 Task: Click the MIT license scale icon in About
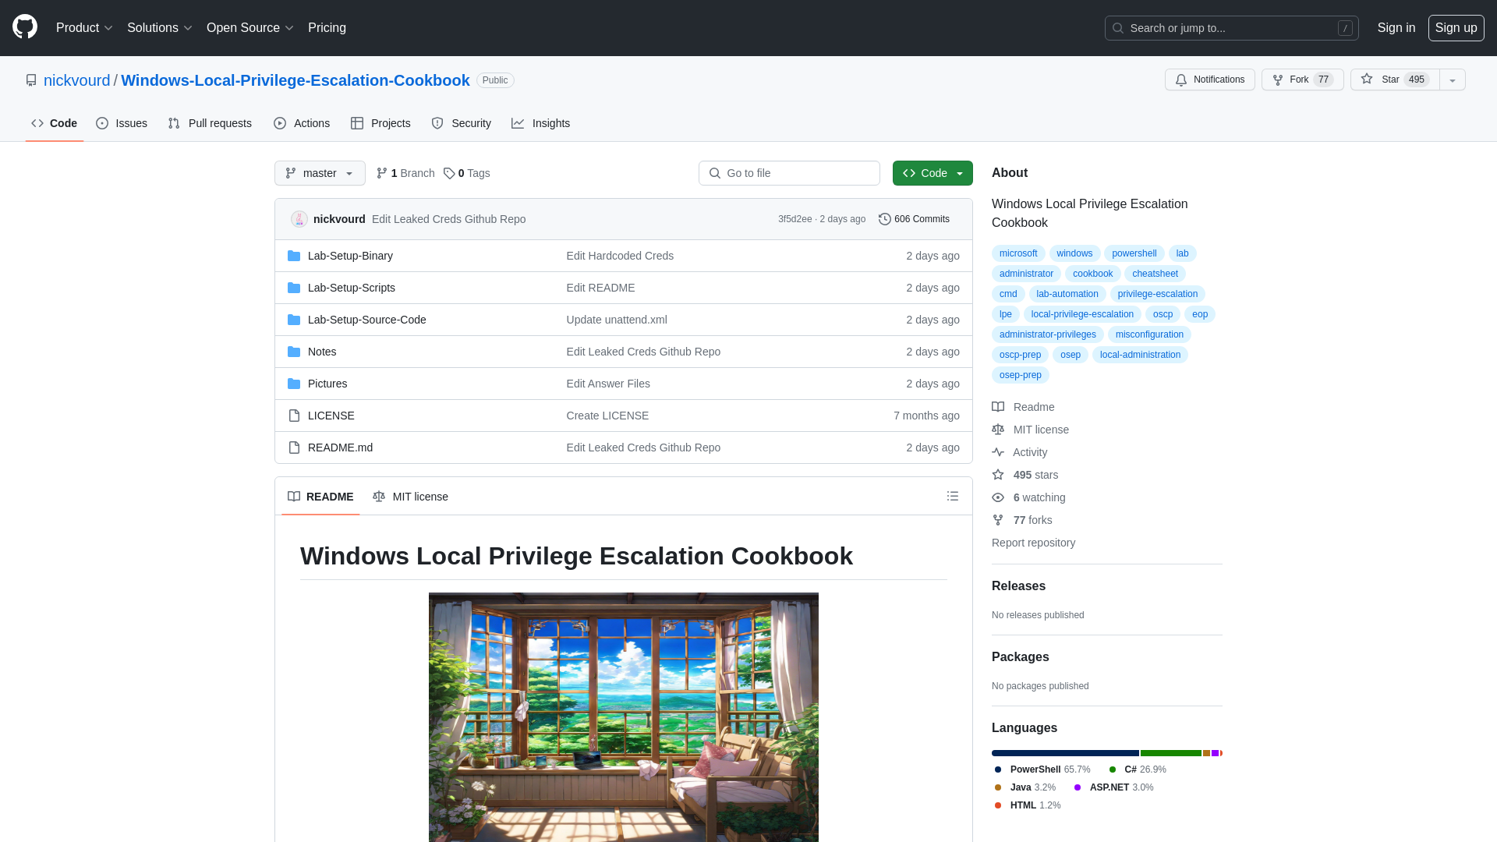pos(998,430)
